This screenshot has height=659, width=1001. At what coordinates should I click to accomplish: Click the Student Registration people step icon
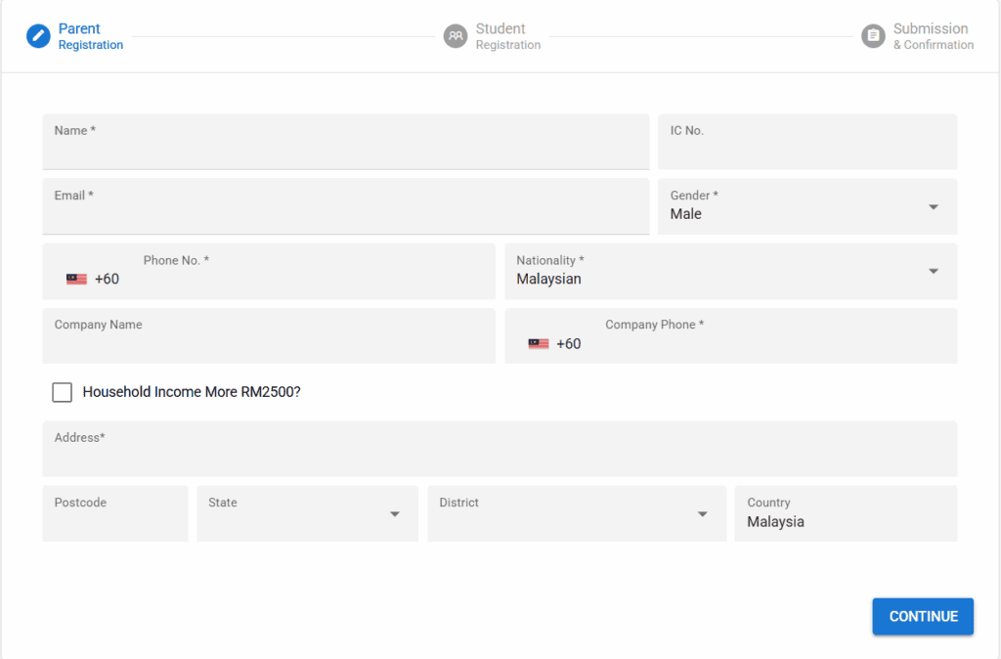(x=456, y=36)
